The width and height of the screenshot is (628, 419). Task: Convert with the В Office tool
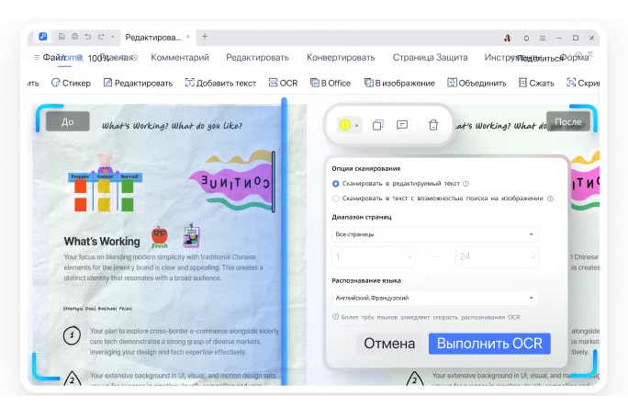click(x=331, y=83)
